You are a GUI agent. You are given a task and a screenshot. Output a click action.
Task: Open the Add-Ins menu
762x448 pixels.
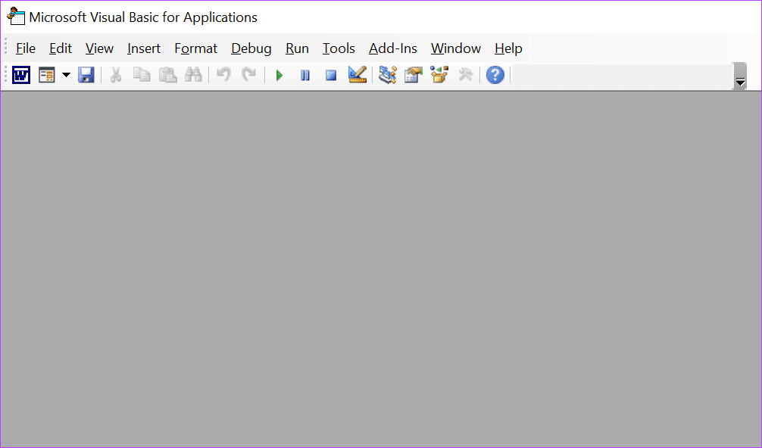(x=392, y=48)
